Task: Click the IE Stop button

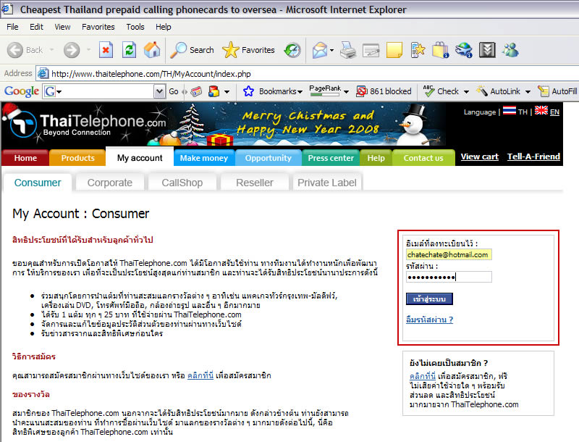Action: coord(106,50)
